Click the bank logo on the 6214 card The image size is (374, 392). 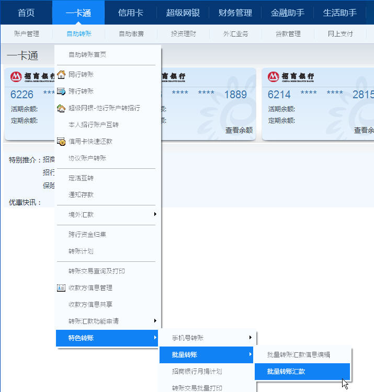coord(291,77)
